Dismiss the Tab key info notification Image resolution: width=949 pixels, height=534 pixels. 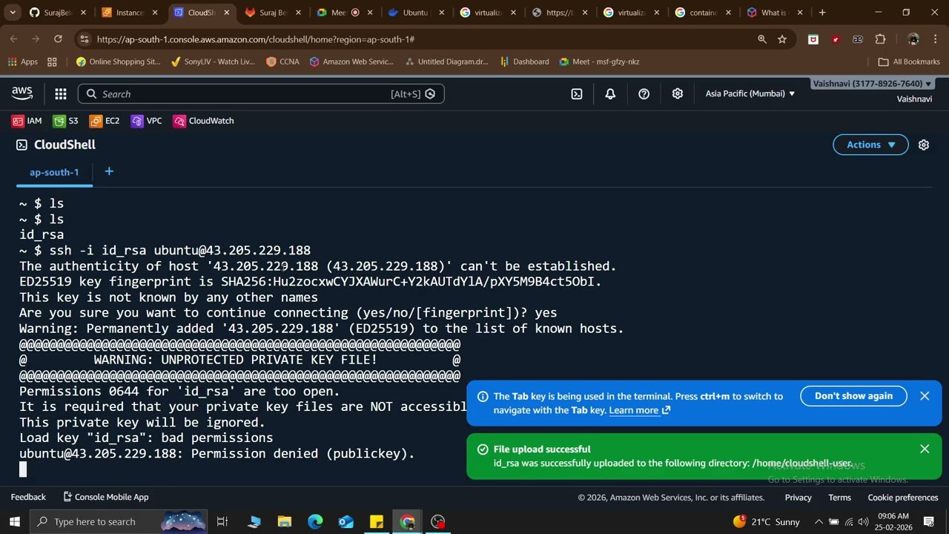pos(925,396)
